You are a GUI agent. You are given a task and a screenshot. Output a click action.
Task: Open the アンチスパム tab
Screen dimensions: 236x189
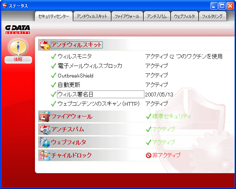click(157, 16)
